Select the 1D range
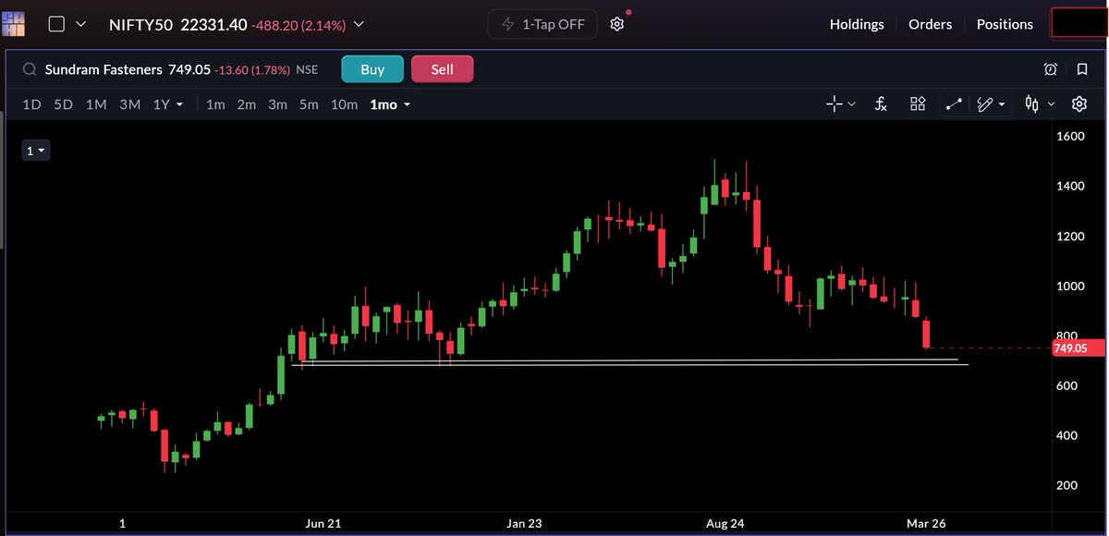The image size is (1109, 536). (x=31, y=104)
